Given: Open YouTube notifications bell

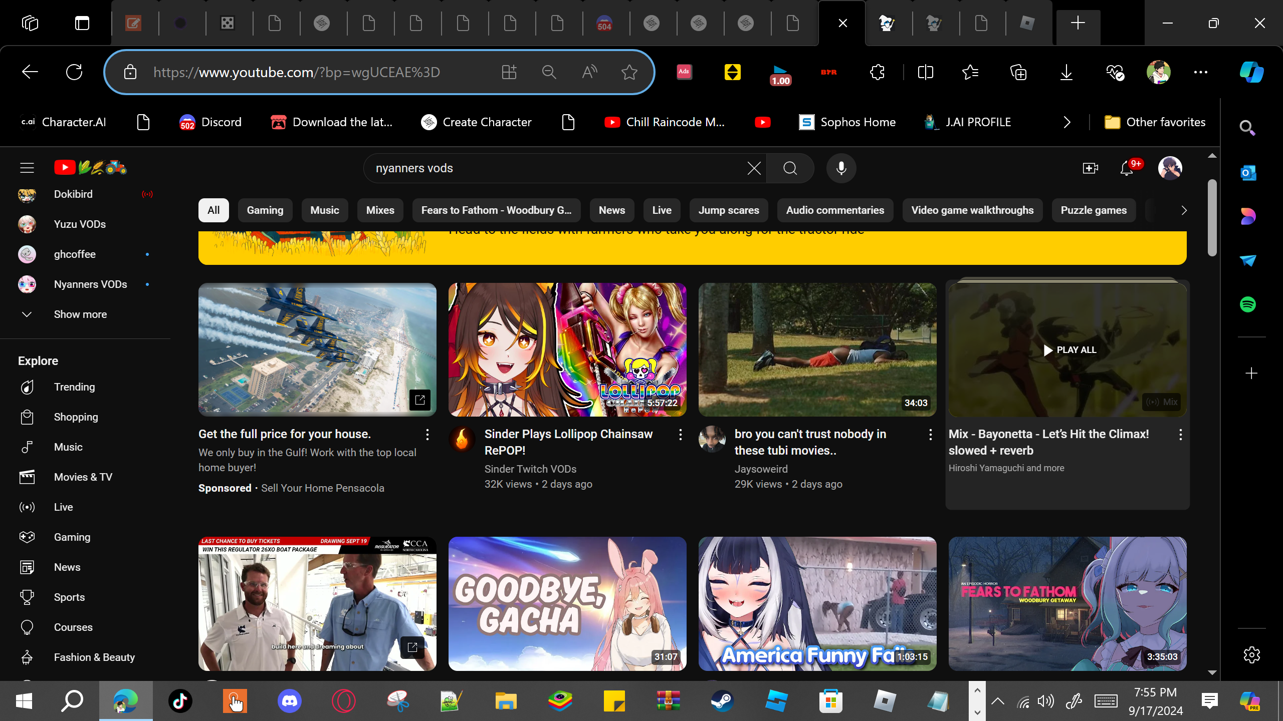Looking at the screenshot, I should pyautogui.click(x=1127, y=168).
